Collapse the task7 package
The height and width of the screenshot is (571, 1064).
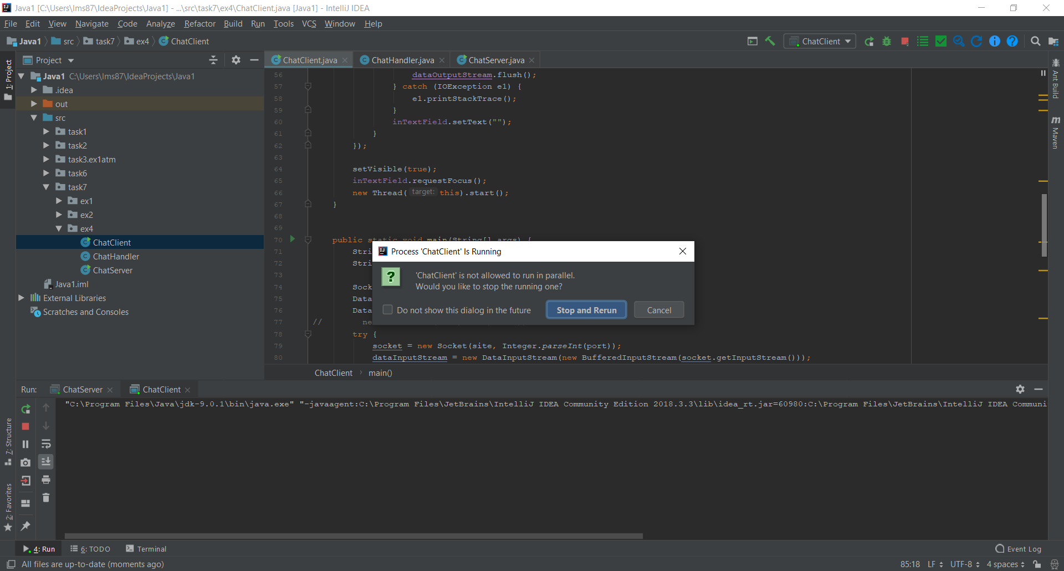coord(46,187)
